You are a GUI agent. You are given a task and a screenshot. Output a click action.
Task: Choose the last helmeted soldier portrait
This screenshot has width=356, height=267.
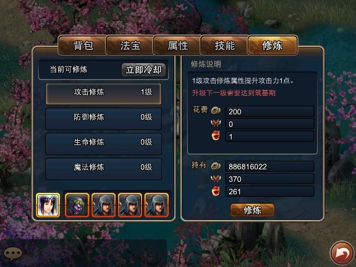point(156,205)
